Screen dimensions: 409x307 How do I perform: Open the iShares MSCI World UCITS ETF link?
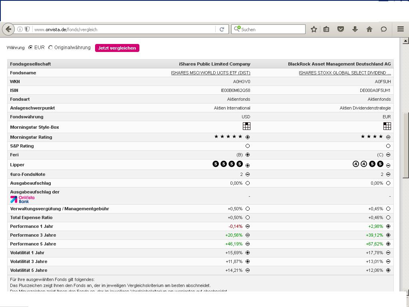(x=210, y=73)
